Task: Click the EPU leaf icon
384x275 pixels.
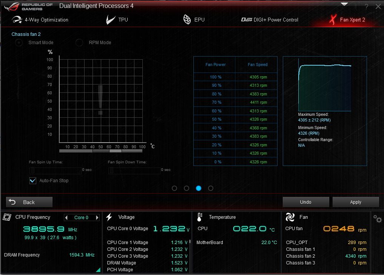Action: pyautogui.click(x=187, y=20)
